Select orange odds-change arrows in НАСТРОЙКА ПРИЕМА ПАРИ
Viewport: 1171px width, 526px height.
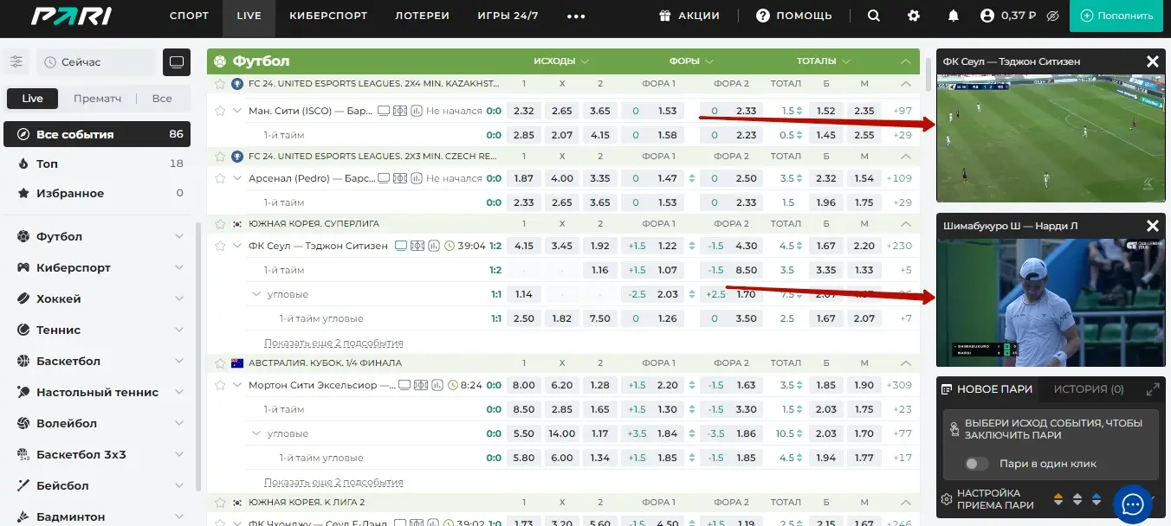click(x=1058, y=499)
